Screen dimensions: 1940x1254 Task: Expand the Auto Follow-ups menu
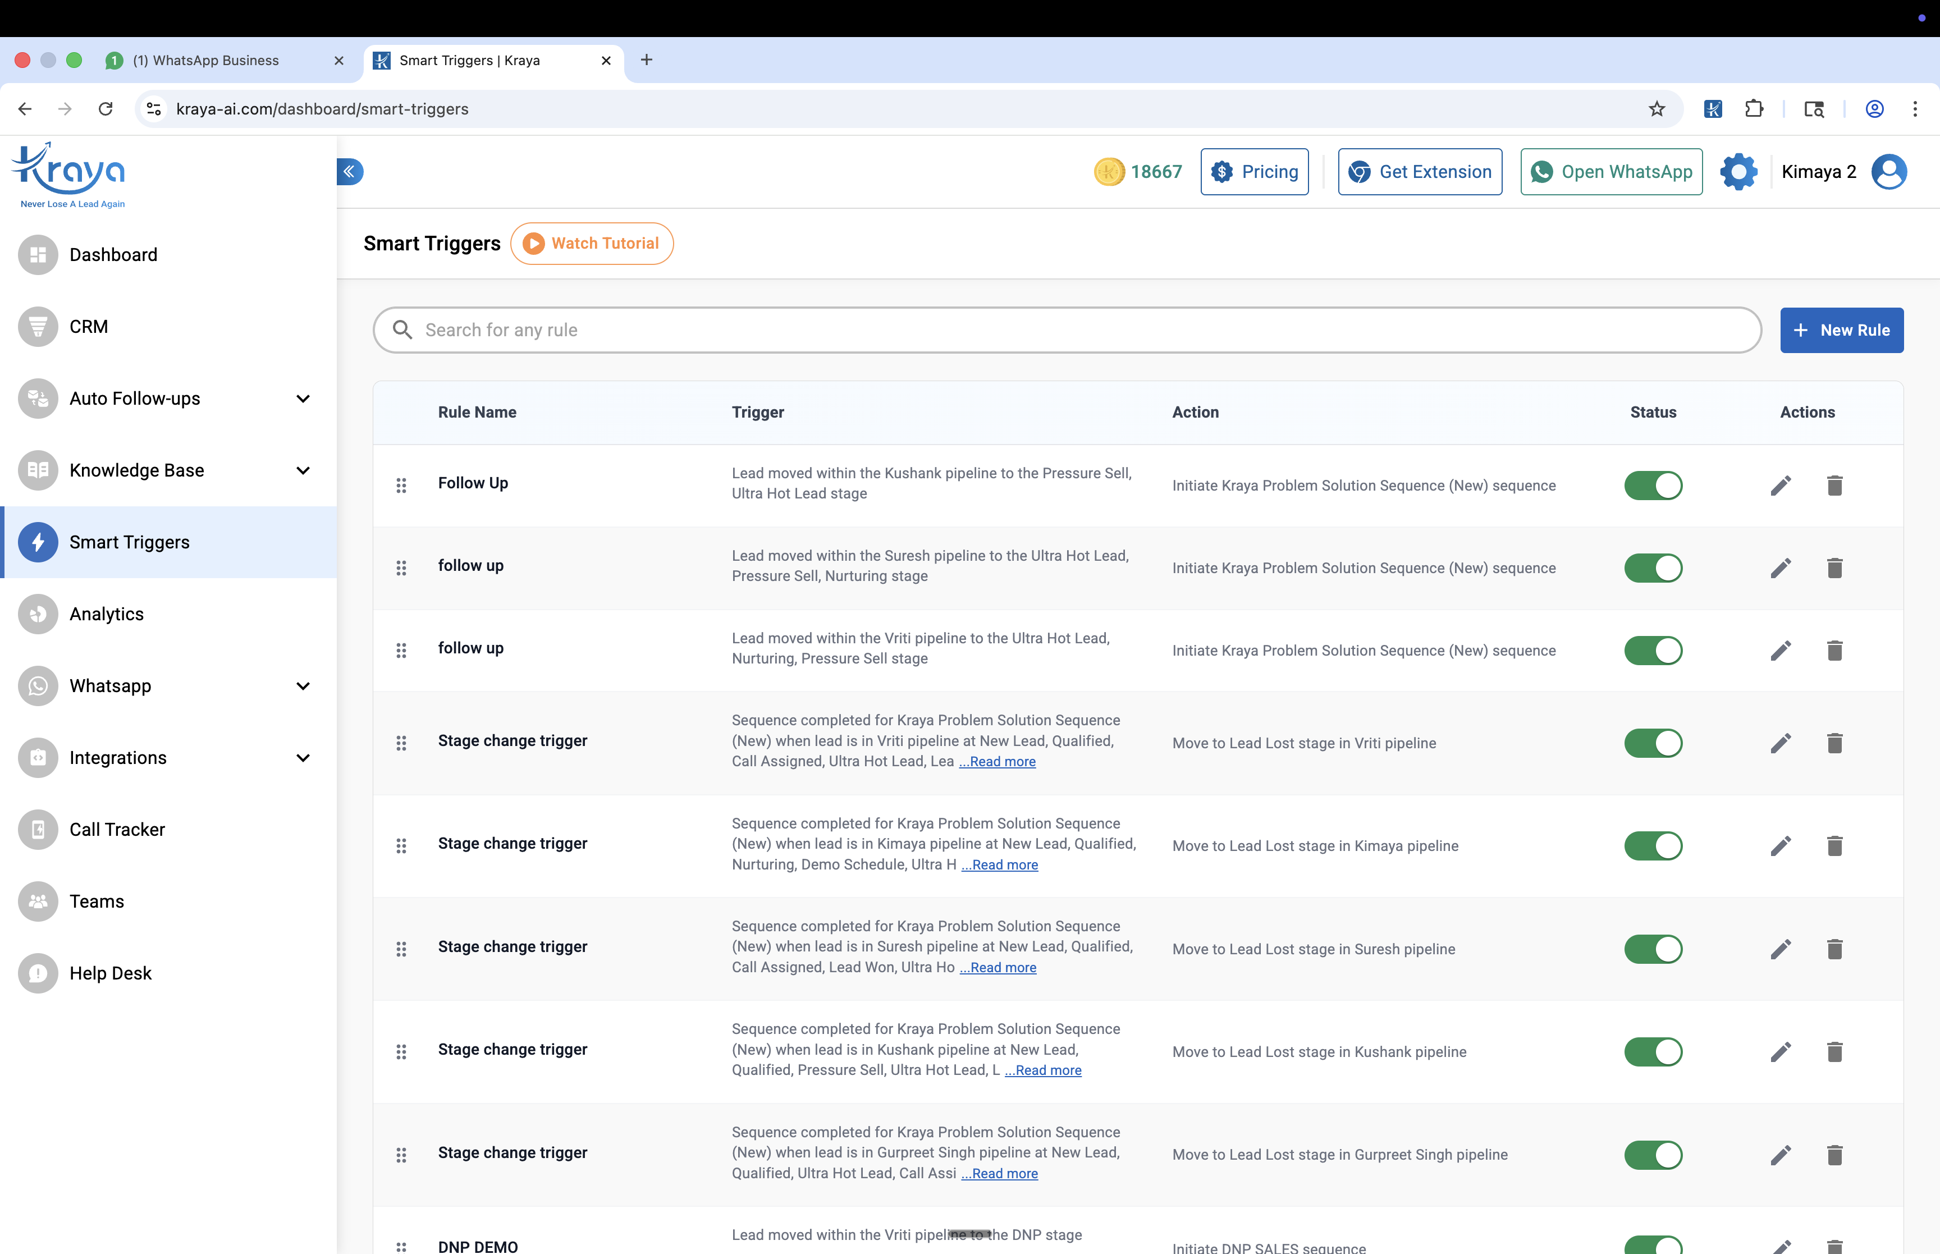click(x=303, y=398)
